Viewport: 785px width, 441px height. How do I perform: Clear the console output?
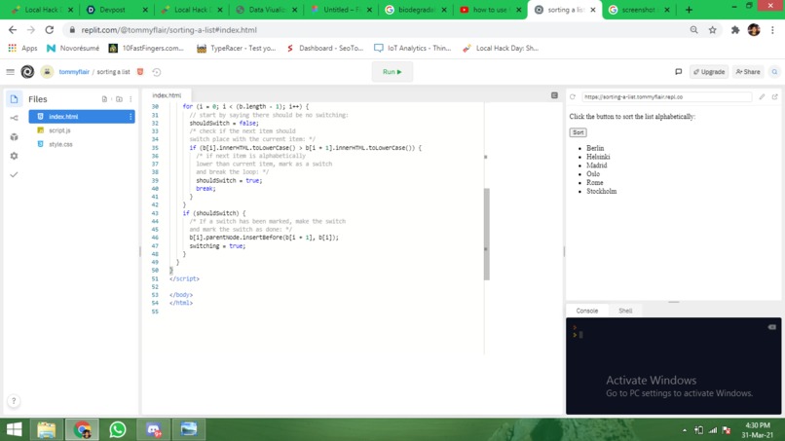coord(771,327)
